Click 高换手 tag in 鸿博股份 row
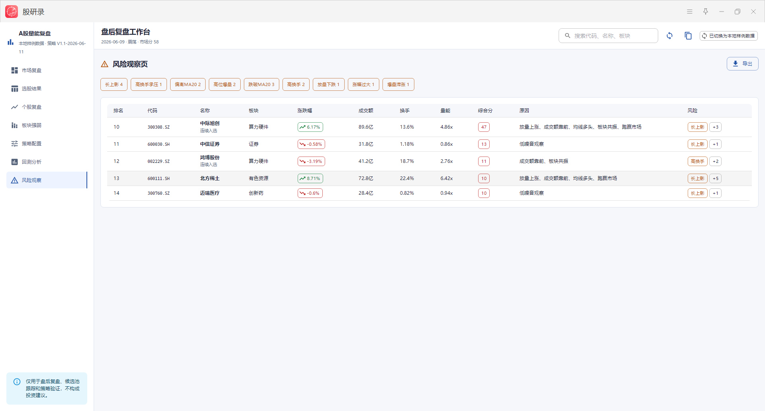This screenshot has width=765, height=411. pyautogui.click(x=698, y=161)
